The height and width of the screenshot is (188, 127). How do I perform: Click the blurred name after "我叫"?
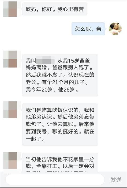[45, 60]
